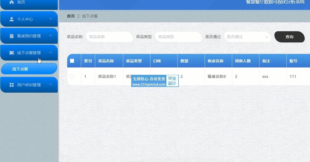Click the 查询 search button

(x=289, y=37)
